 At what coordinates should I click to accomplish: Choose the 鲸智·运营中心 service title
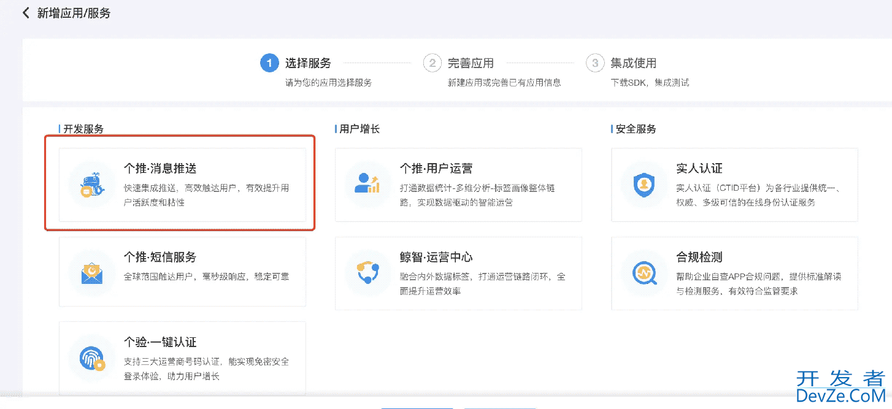(x=436, y=257)
